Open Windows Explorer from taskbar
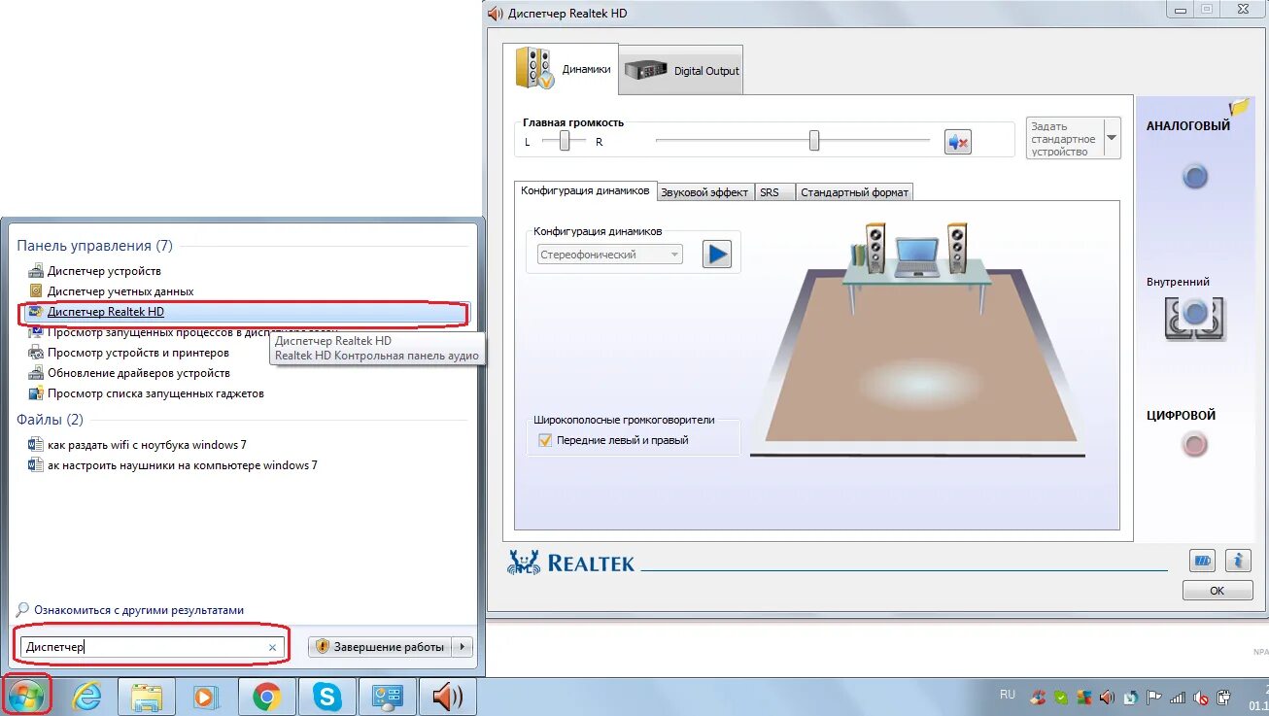 (x=147, y=697)
